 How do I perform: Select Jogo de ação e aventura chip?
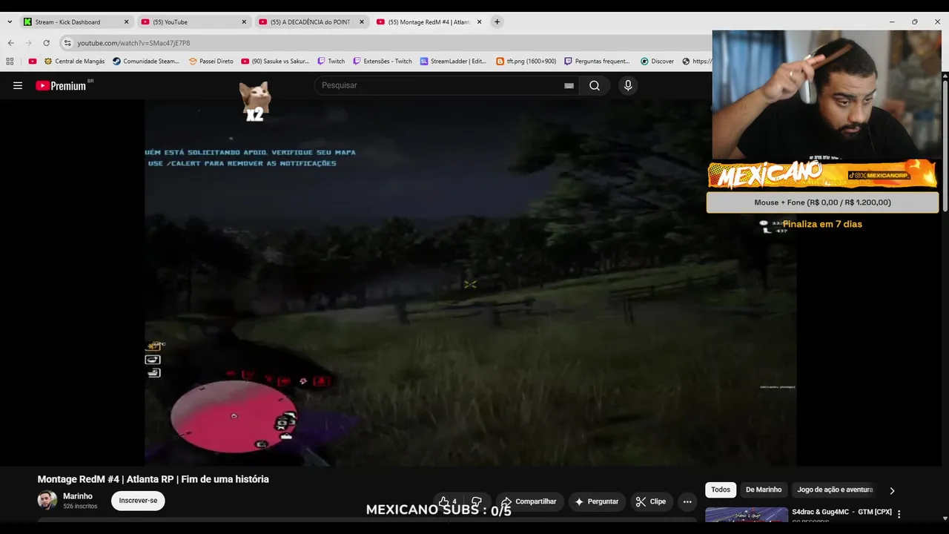tap(835, 489)
